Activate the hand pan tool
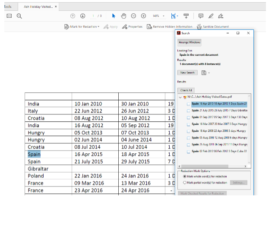 [x=123, y=16]
